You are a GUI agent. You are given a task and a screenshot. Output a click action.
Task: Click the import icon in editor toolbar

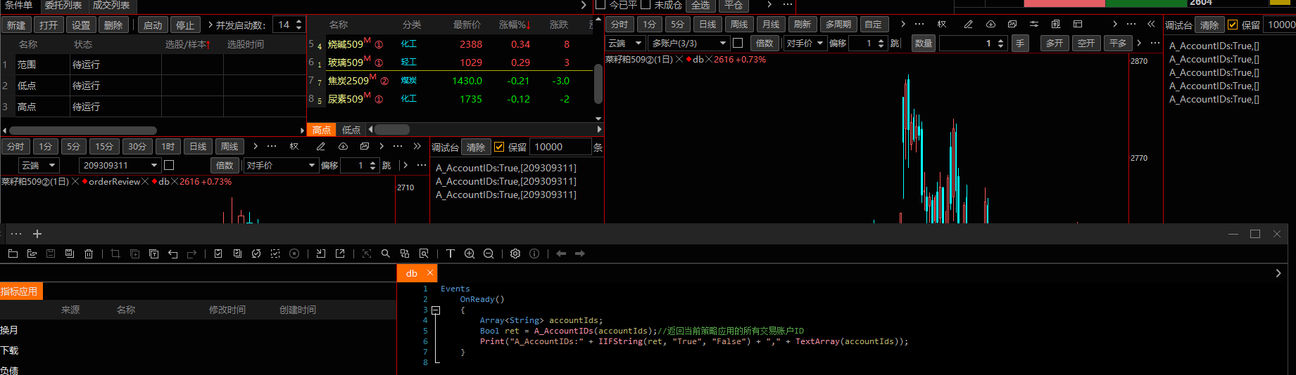pos(321,254)
